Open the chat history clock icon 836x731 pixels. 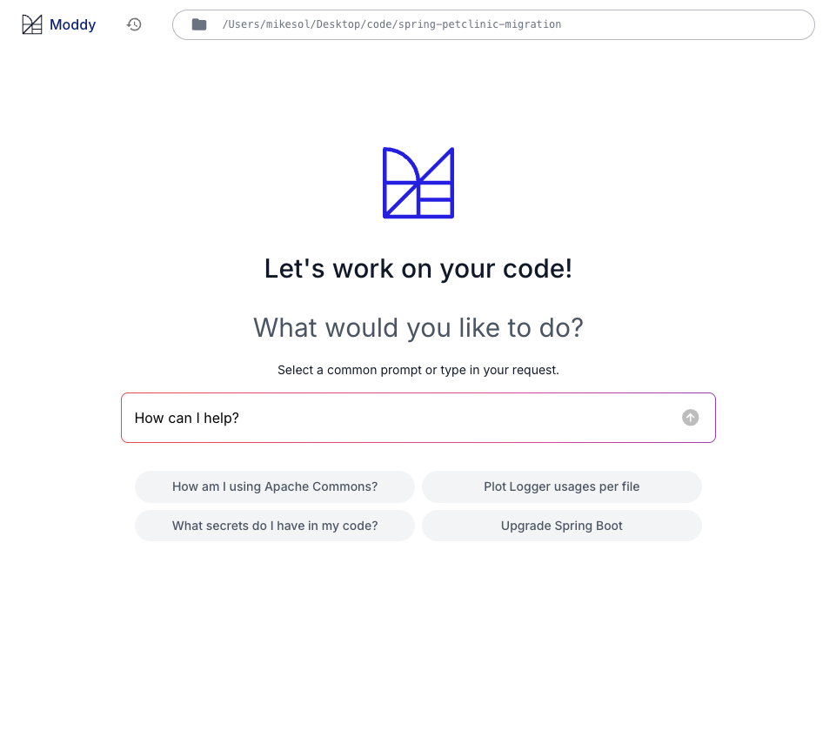point(134,24)
